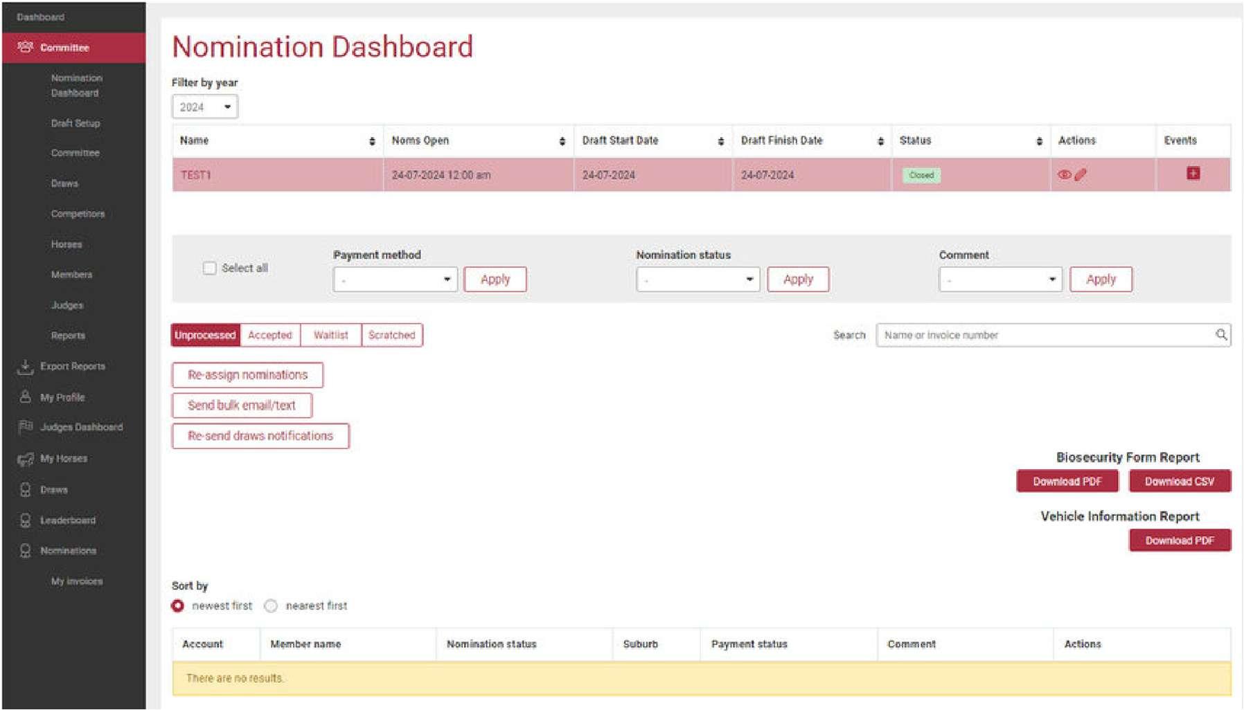Open Dashboard in the sidebar

click(x=41, y=17)
